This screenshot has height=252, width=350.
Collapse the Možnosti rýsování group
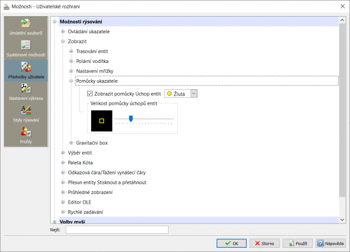coord(55,21)
